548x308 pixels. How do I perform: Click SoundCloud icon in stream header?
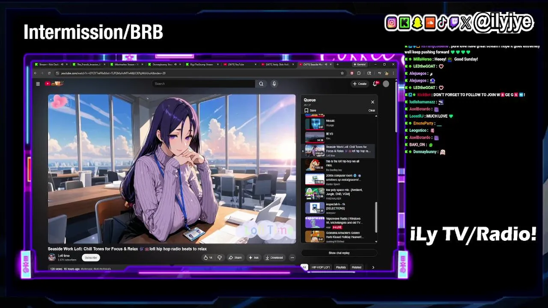tap(429, 23)
